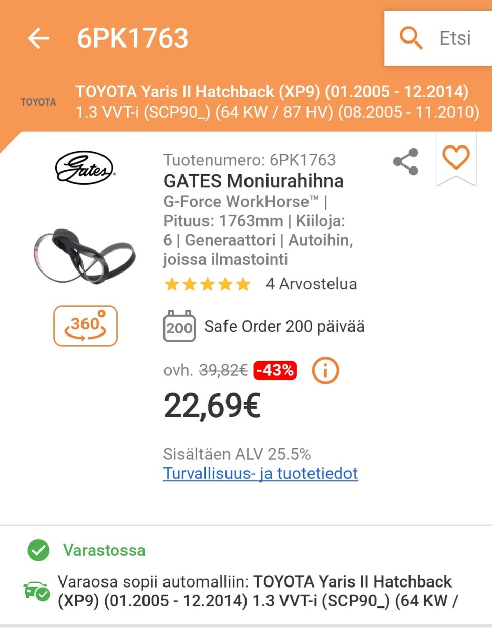Add product to favorites with heart icon
492x628 pixels.
click(456, 157)
